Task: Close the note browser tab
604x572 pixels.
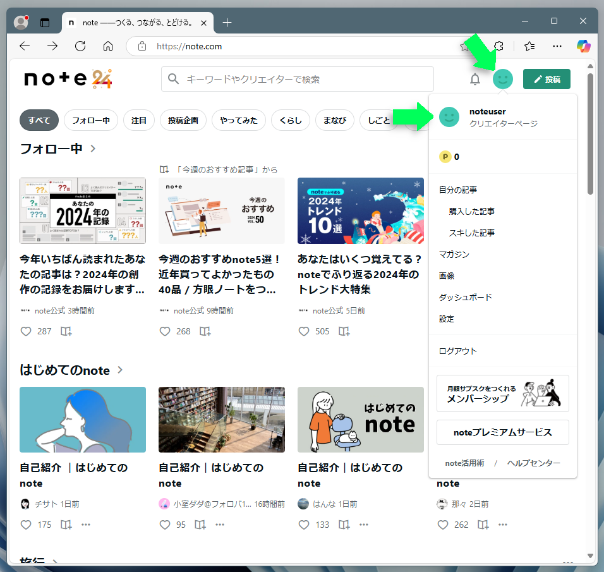Action: pos(204,23)
